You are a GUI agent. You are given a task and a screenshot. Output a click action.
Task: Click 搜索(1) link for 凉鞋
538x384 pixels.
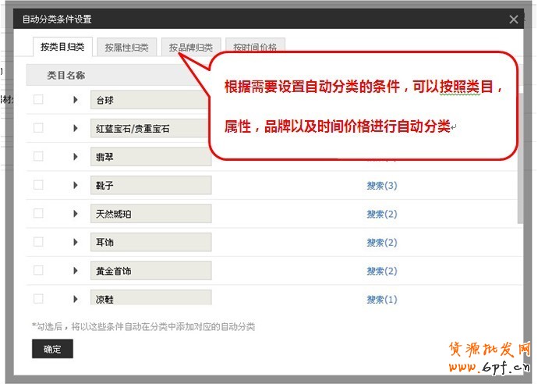click(x=381, y=300)
